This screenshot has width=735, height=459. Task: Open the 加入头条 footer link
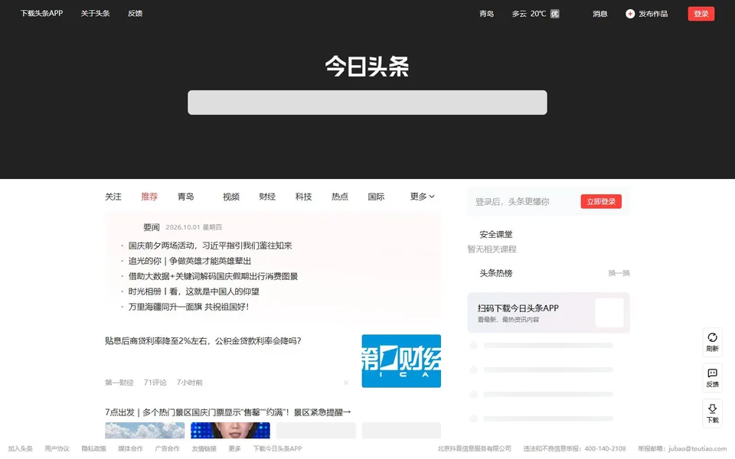pyautogui.click(x=20, y=449)
